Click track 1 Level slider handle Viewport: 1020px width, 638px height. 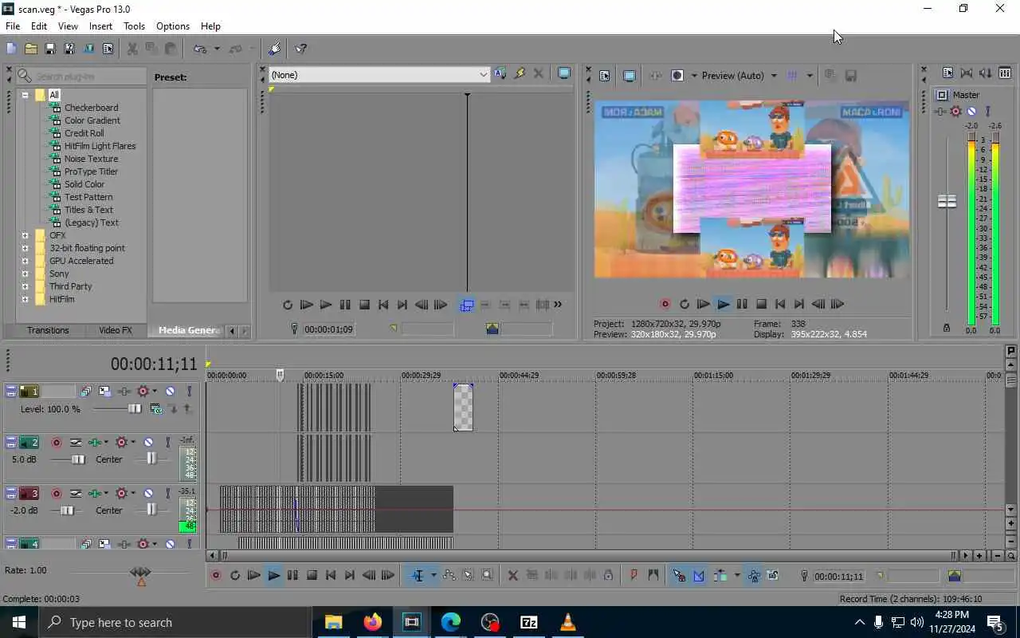pyautogui.click(x=135, y=409)
